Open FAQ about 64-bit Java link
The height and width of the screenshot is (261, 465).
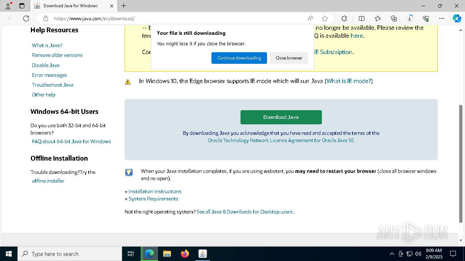point(72,141)
